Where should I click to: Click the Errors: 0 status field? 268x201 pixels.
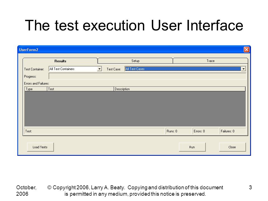pos(206,131)
